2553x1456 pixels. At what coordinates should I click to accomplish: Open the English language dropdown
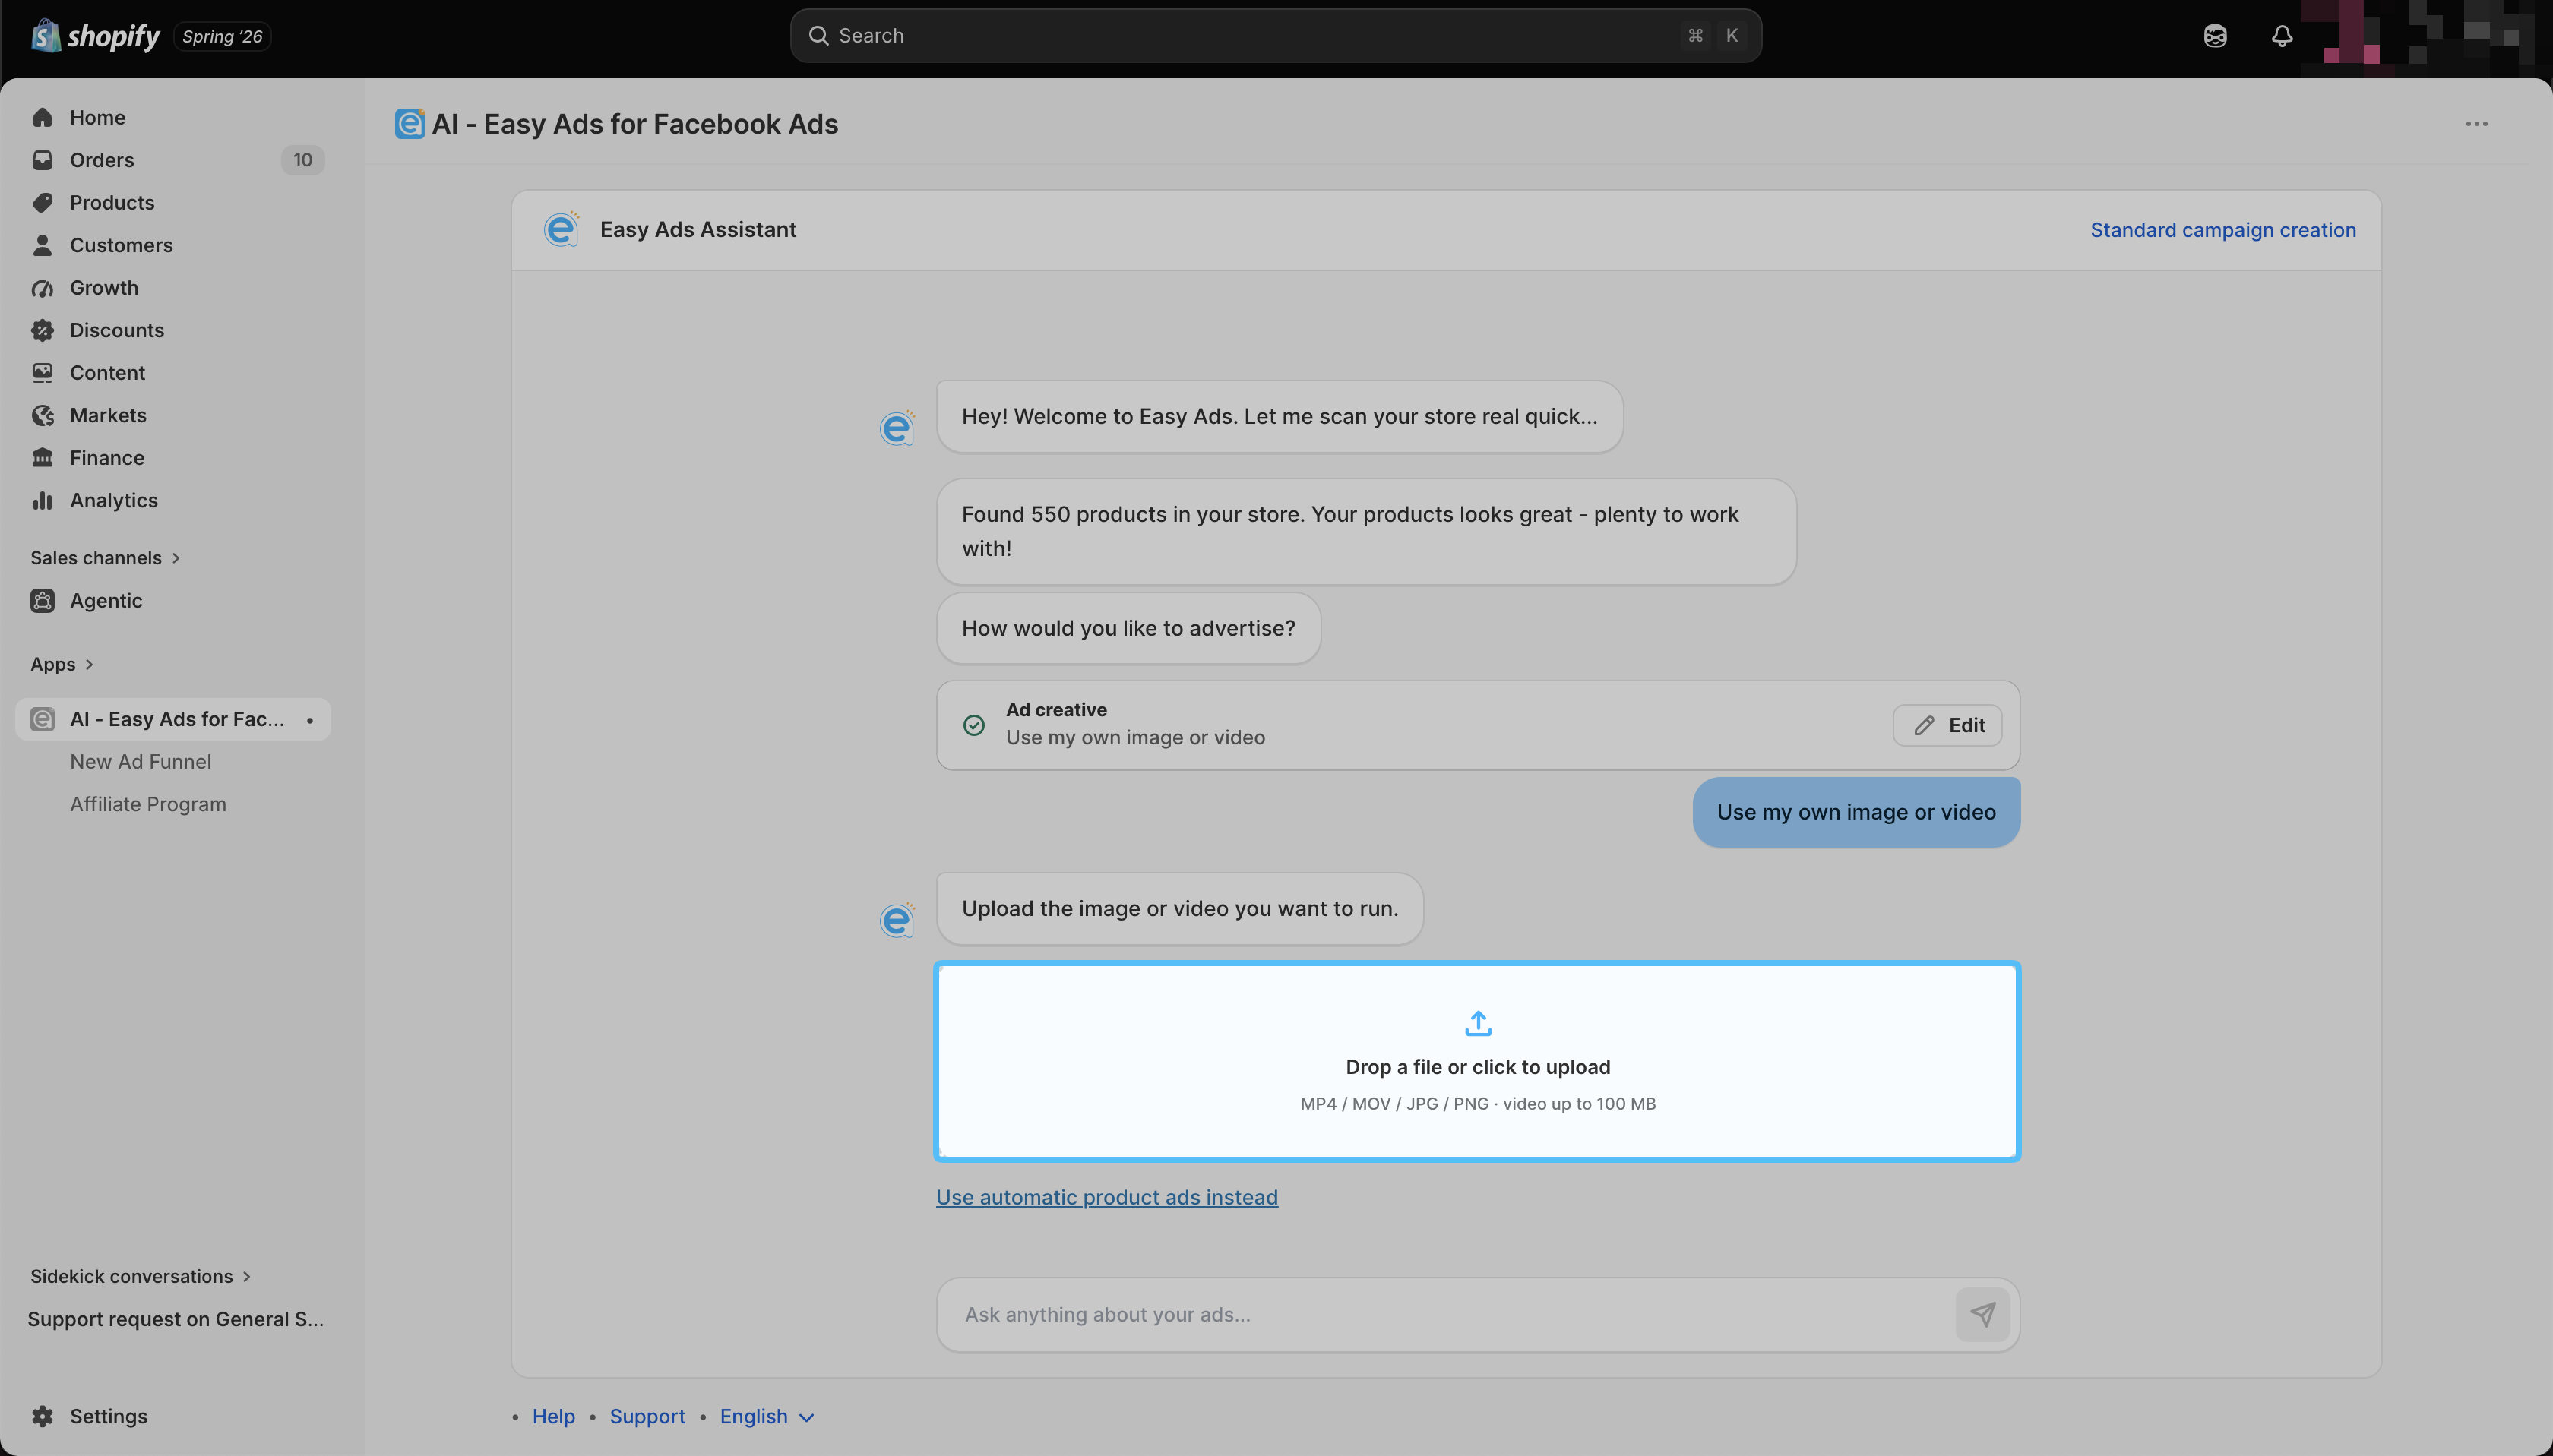(x=767, y=1416)
